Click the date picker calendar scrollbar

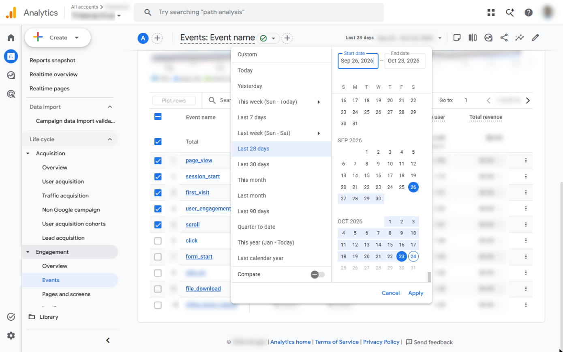(x=429, y=277)
